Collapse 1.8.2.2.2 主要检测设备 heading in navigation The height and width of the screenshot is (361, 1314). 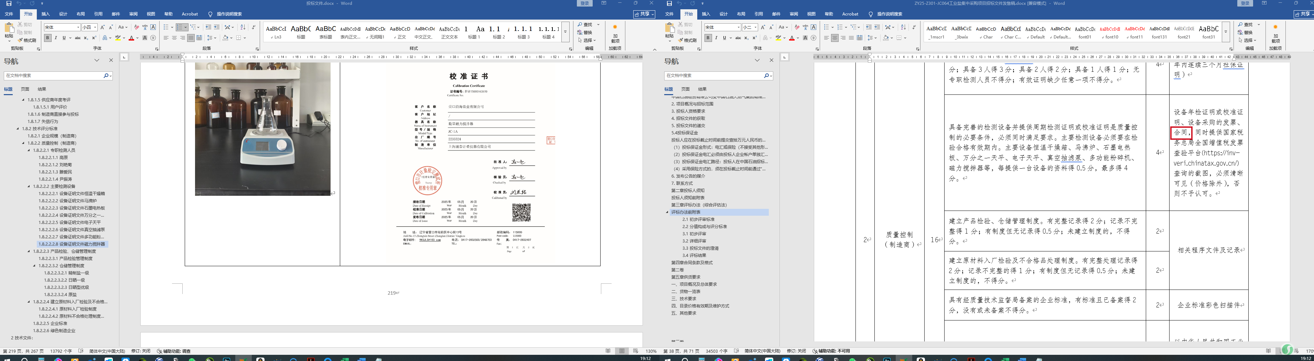click(x=29, y=187)
